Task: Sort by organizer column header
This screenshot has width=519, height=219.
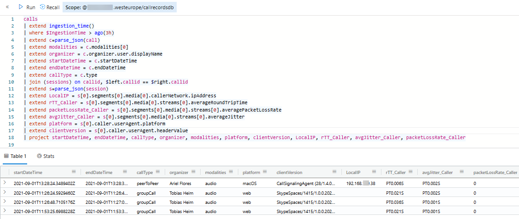Action: [179, 173]
